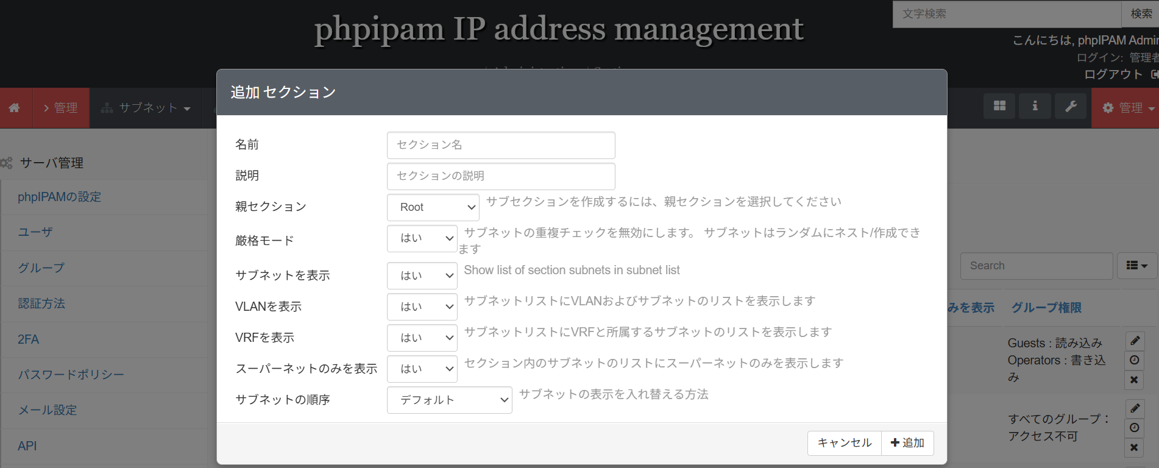Viewport: 1159px width, 468px height.
Task: Focus the table Search field
Action: [1037, 266]
